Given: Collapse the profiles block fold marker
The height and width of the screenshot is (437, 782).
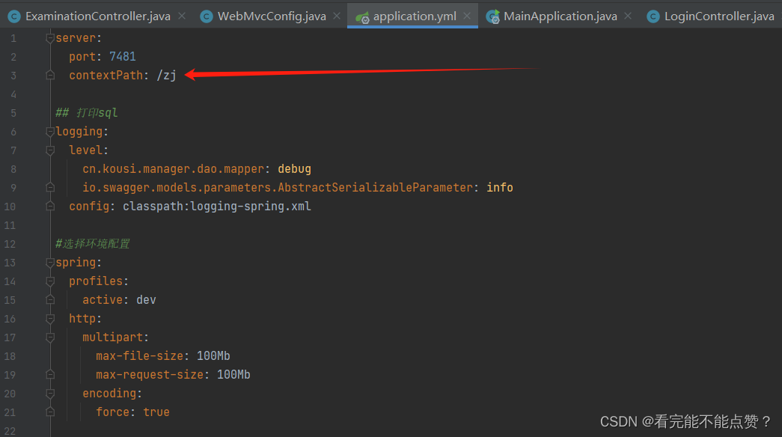Looking at the screenshot, I should (x=50, y=281).
